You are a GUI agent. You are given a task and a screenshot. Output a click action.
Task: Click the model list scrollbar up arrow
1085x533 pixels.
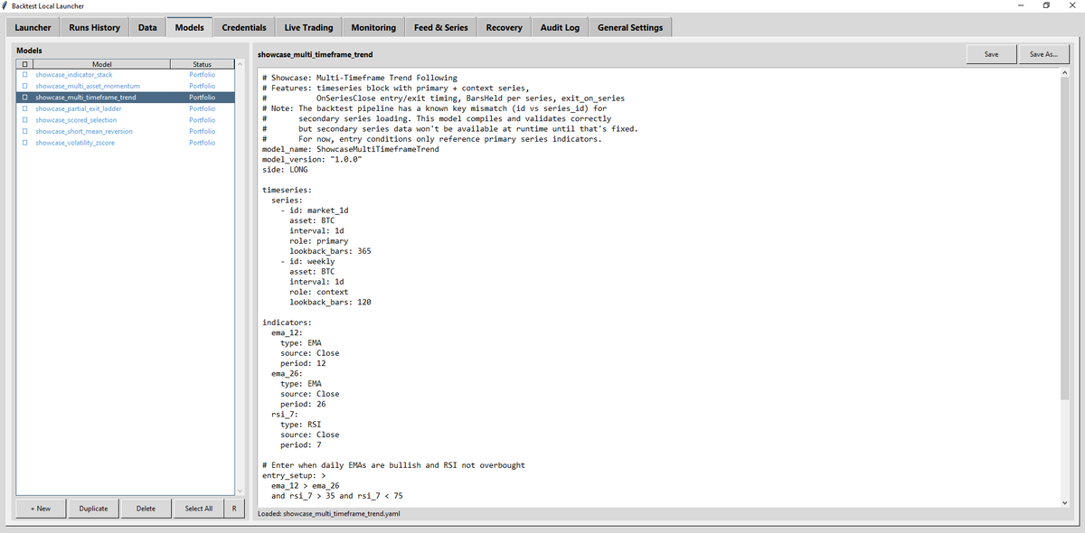tap(241, 64)
